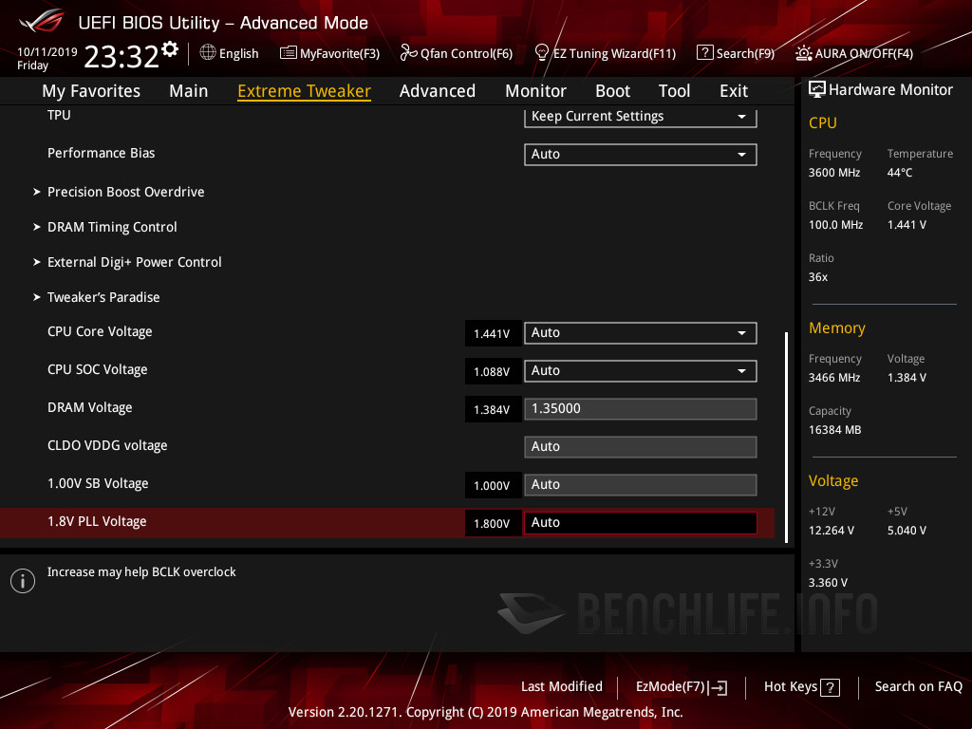The height and width of the screenshot is (729, 972).
Task: Open the Exit tab
Action: (734, 91)
